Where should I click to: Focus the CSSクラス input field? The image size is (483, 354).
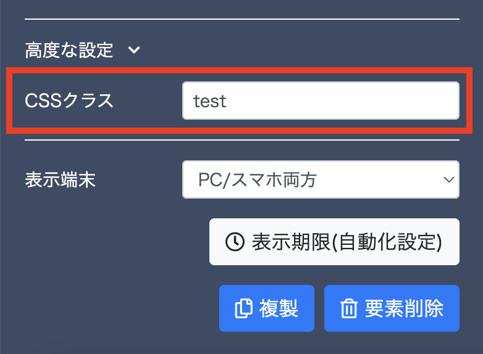pyautogui.click(x=321, y=101)
